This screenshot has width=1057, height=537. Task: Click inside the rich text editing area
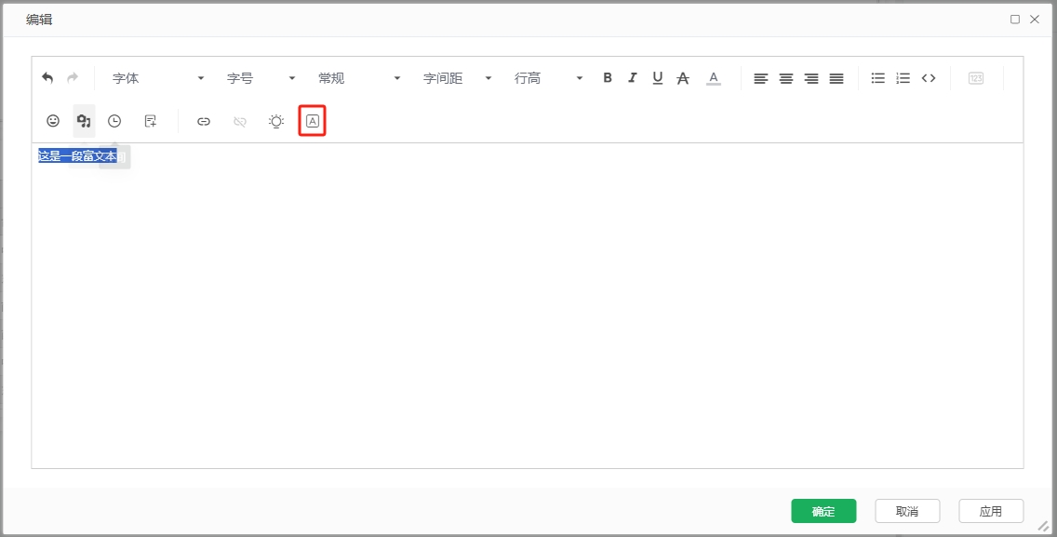point(528,305)
